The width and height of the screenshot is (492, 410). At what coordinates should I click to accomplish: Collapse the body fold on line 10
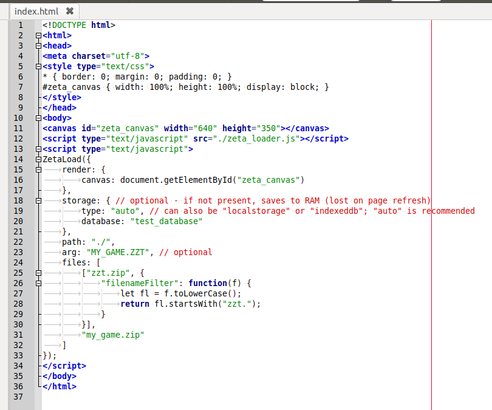click(38, 118)
